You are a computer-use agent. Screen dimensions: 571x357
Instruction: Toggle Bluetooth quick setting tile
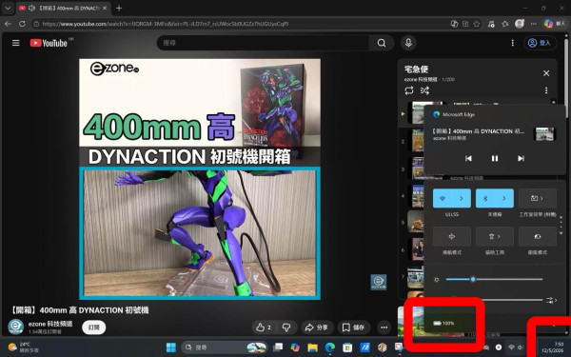pyautogui.click(x=485, y=198)
